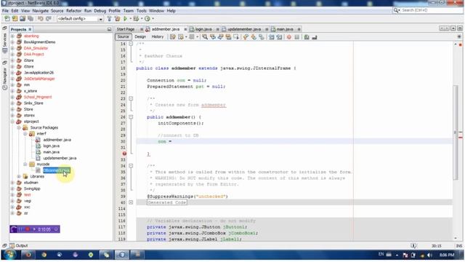465x262 pixels.
Task: Click the Shift Line Right editor icon
Action: click(x=279, y=37)
